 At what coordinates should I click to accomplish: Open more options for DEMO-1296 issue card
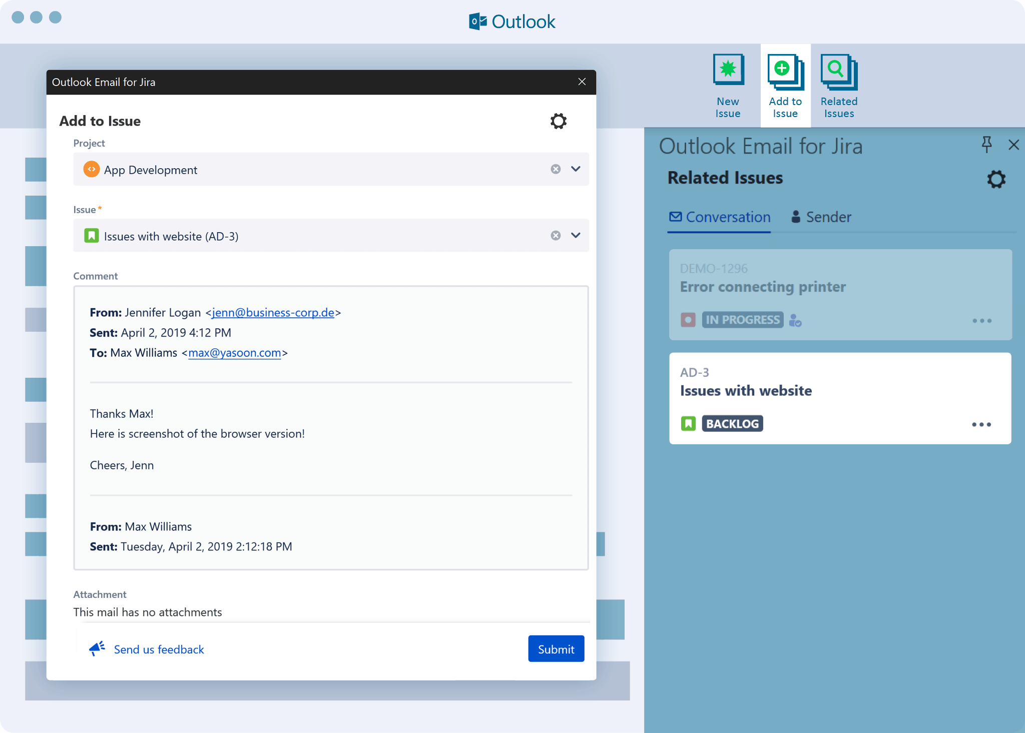[x=981, y=321]
